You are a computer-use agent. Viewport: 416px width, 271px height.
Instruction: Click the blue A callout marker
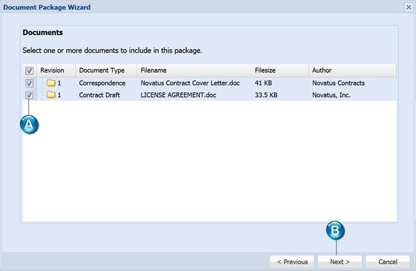29,125
